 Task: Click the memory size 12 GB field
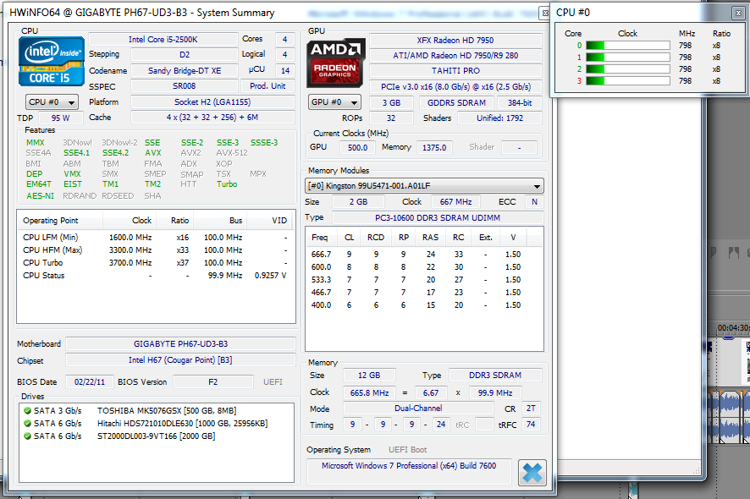(x=369, y=376)
